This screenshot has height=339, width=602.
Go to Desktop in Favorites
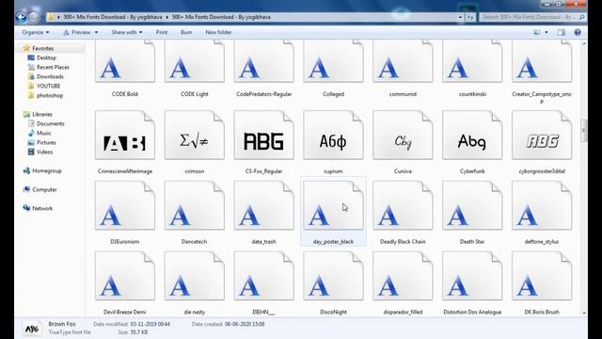click(x=46, y=57)
